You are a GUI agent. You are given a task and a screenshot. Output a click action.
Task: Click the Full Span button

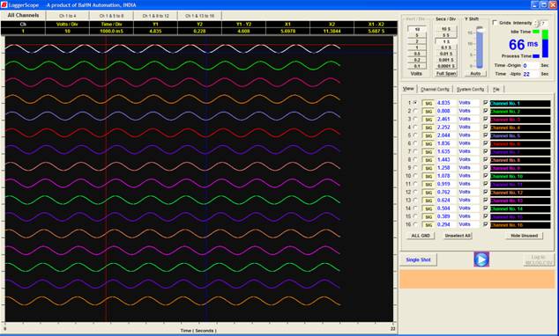[446, 73]
